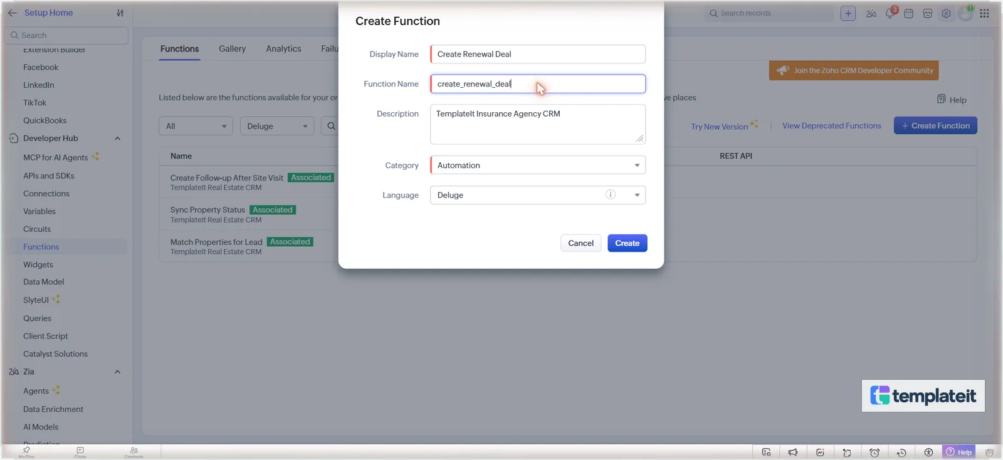Click the setup gear icon in top bar

(946, 13)
